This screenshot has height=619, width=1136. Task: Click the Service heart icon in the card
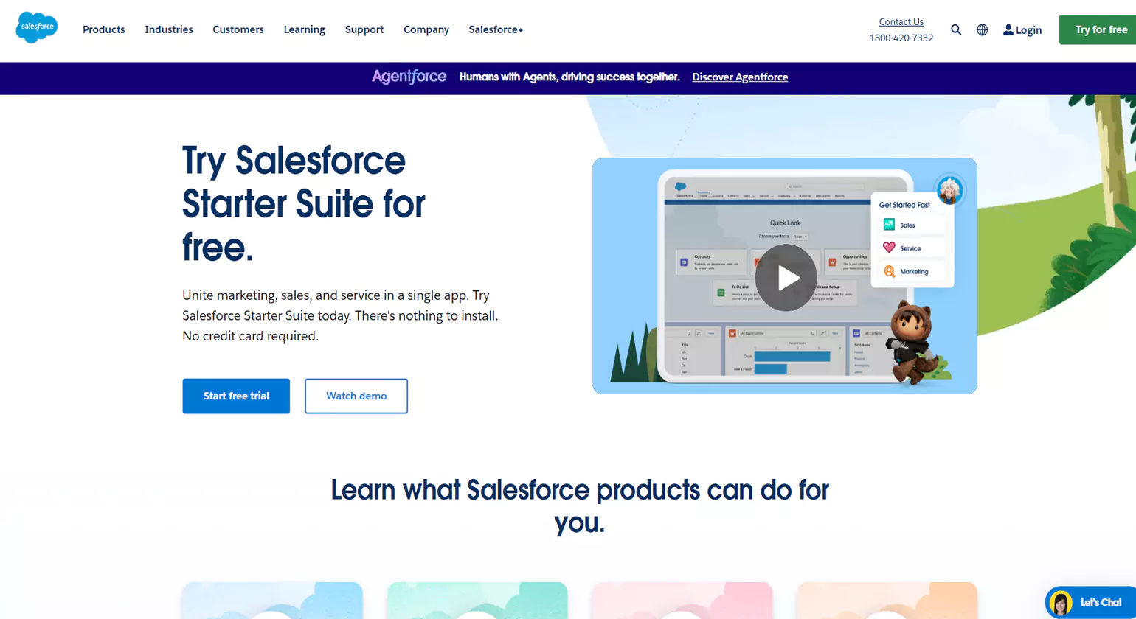point(890,248)
